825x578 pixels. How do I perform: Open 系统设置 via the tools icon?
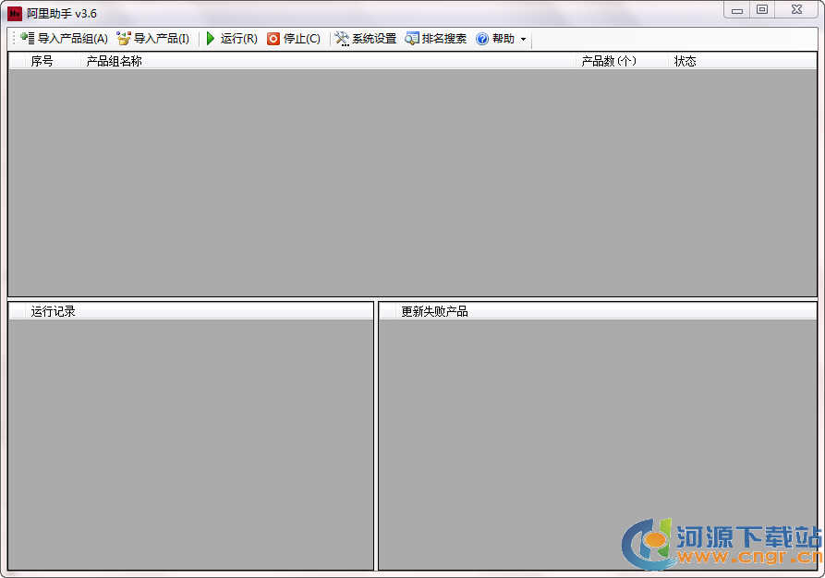[342, 39]
